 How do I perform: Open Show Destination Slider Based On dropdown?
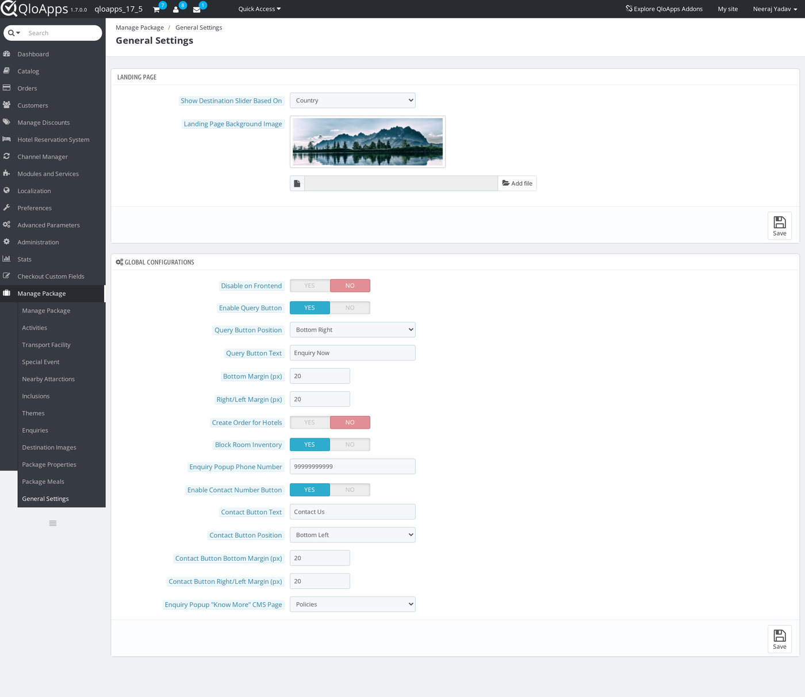(x=352, y=101)
